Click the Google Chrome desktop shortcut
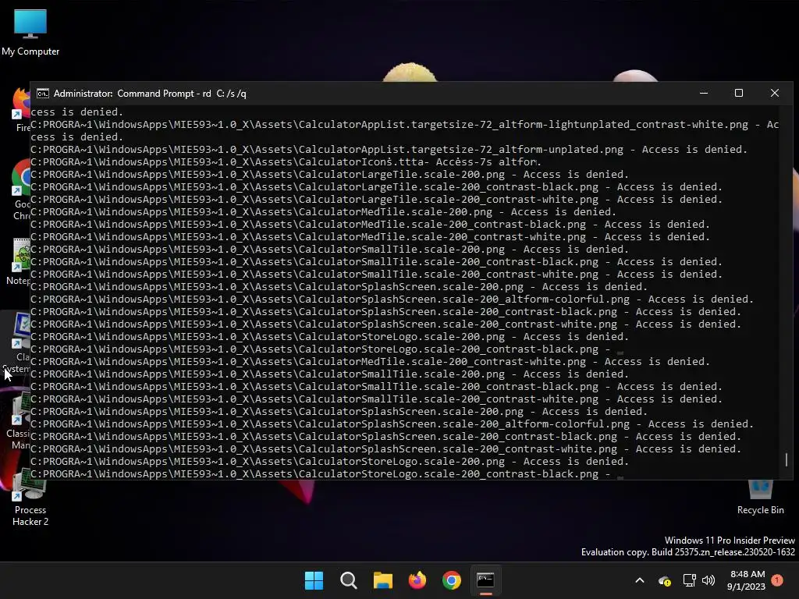 20,190
